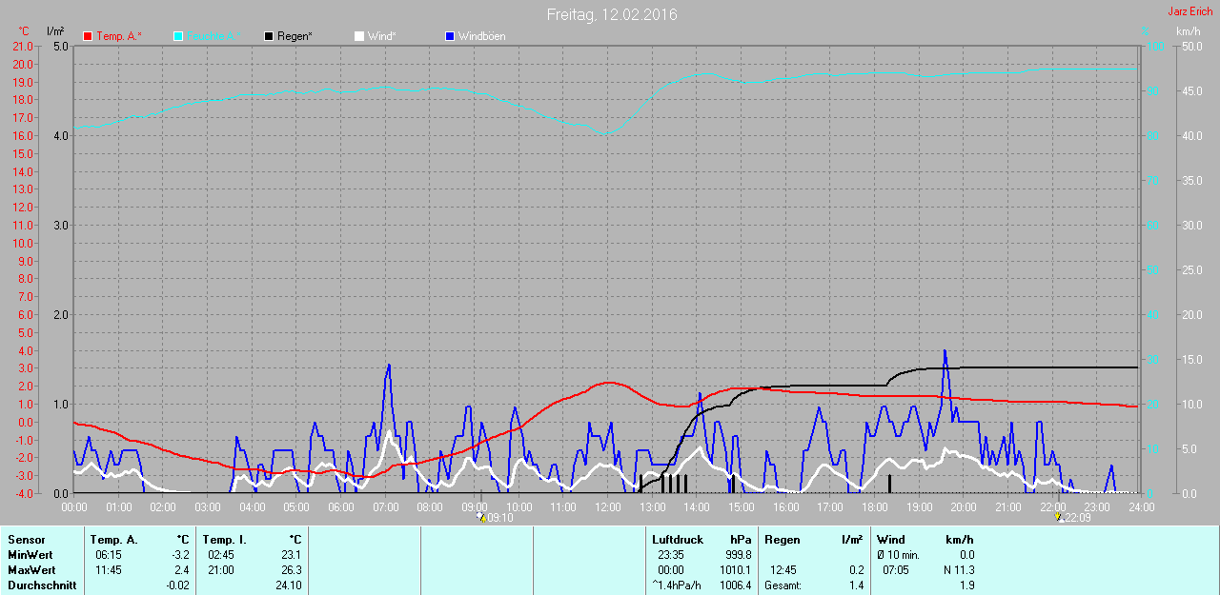Click the Wind column header in table
The height and width of the screenshot is (595, 1220).
(890, 540)
